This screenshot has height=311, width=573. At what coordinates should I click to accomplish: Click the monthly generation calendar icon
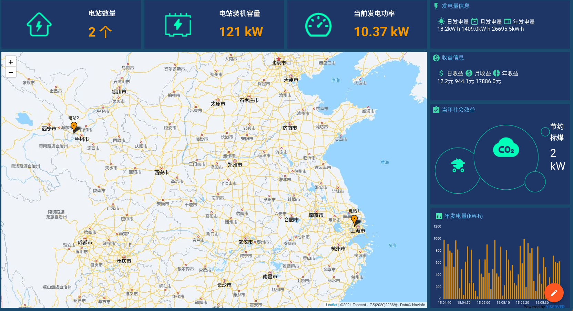(474, 21)
